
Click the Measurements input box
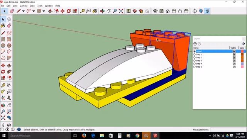tap(228, 130)
